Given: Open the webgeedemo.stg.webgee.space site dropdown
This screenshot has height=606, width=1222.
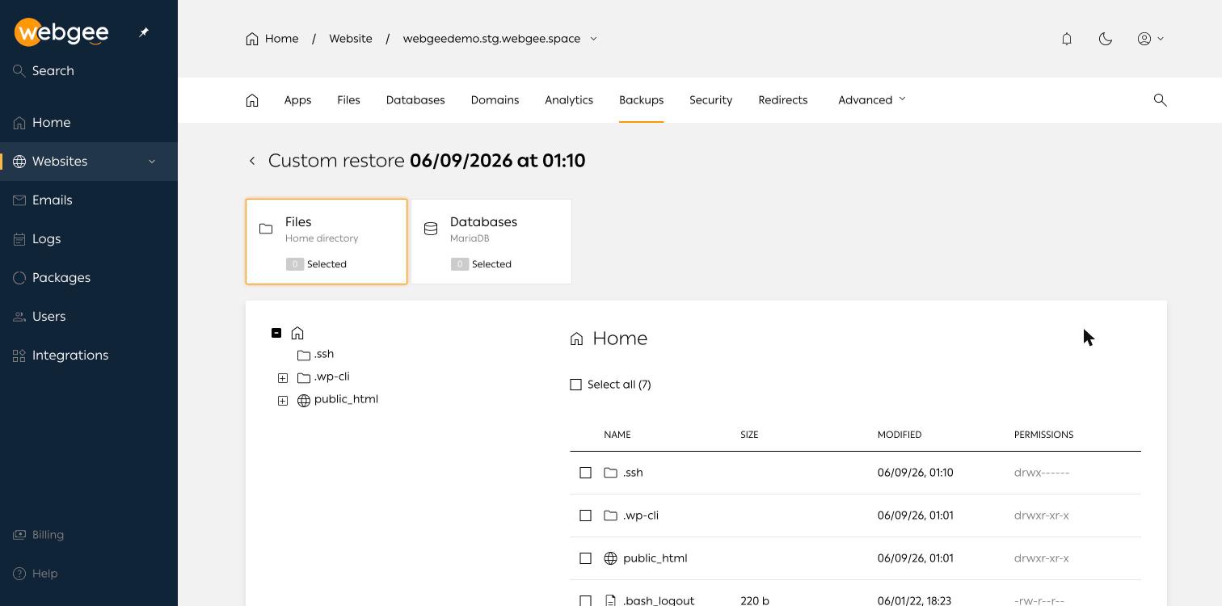Looking at the screenshot, I should tap(500, 39).
